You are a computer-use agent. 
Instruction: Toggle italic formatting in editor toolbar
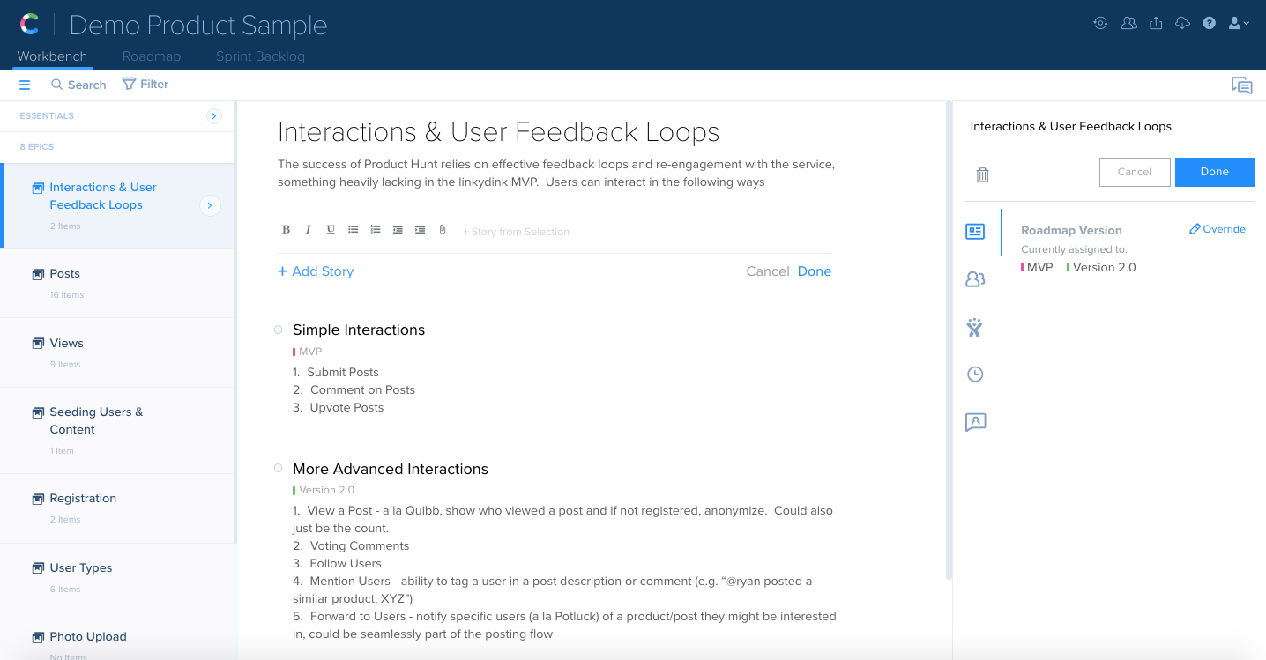coord(308,230)
